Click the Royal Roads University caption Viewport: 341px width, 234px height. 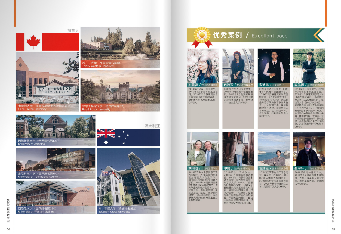96,109
